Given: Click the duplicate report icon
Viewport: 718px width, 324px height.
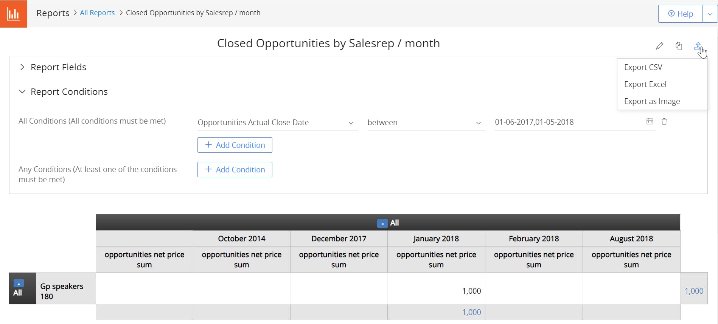Looking at the screenshot, I should click(x=679, y=46).
